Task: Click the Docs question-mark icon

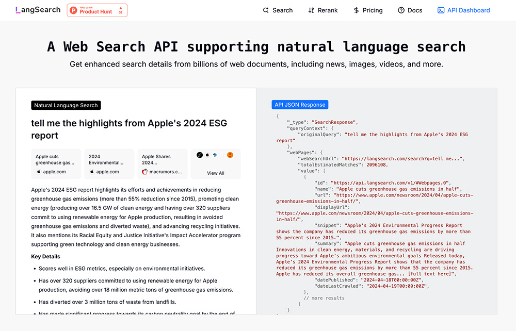Action: pyautogui.click(x=401, y=10)
